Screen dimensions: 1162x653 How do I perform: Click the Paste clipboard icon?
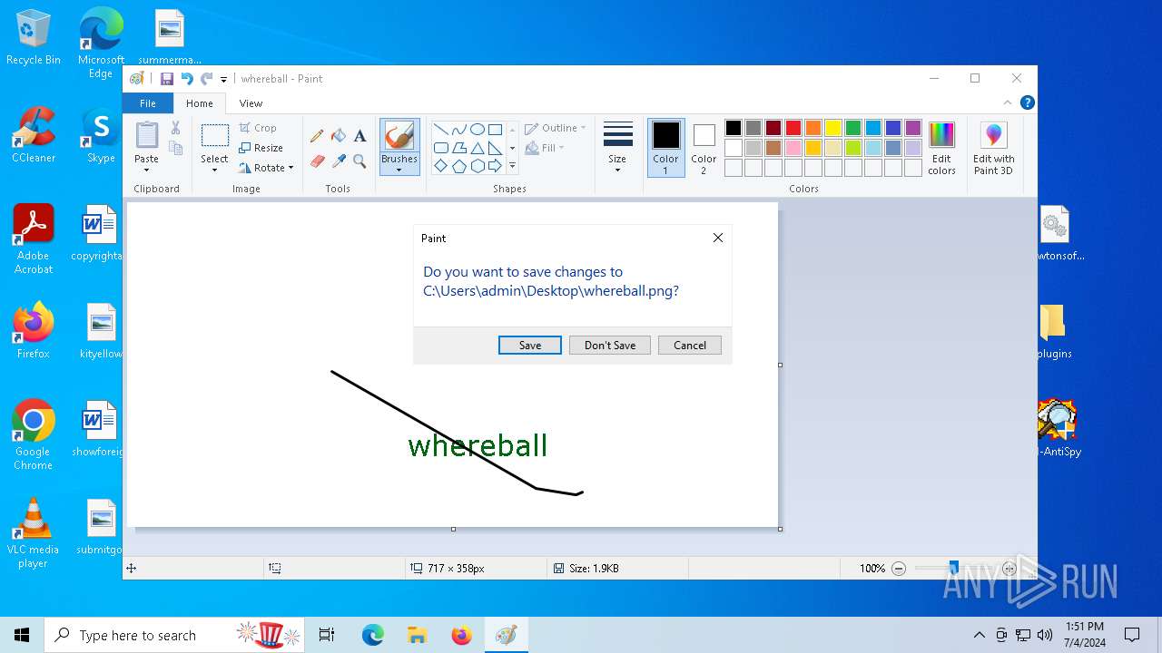click(146, 135)
